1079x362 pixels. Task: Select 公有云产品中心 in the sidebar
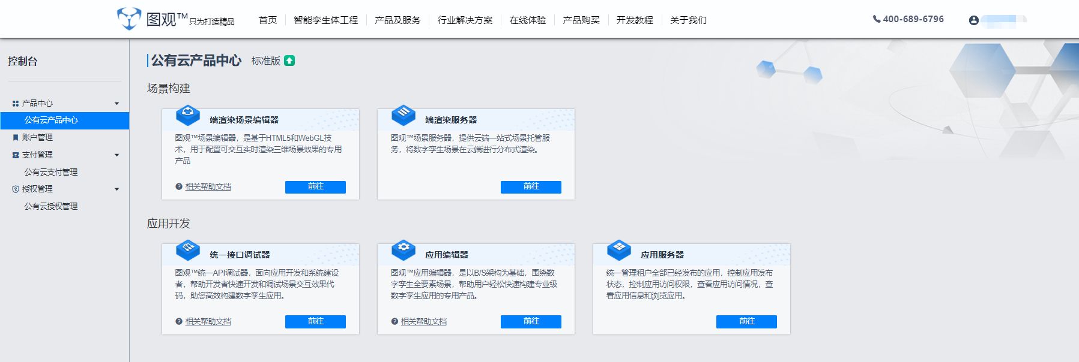click(65, 120)
